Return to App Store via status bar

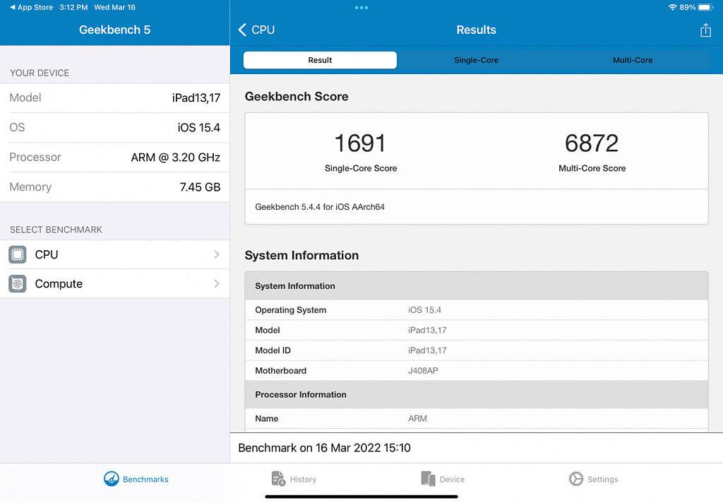tap(31, 7)
